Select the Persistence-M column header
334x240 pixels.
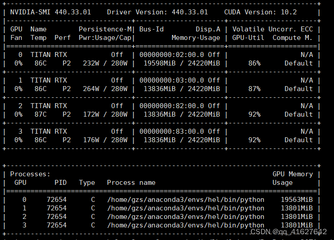tap(105, 29)
